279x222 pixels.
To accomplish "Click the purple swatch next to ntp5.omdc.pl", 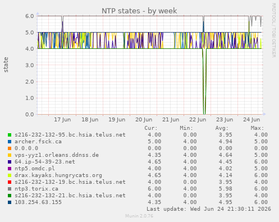I will pos(10,169).
